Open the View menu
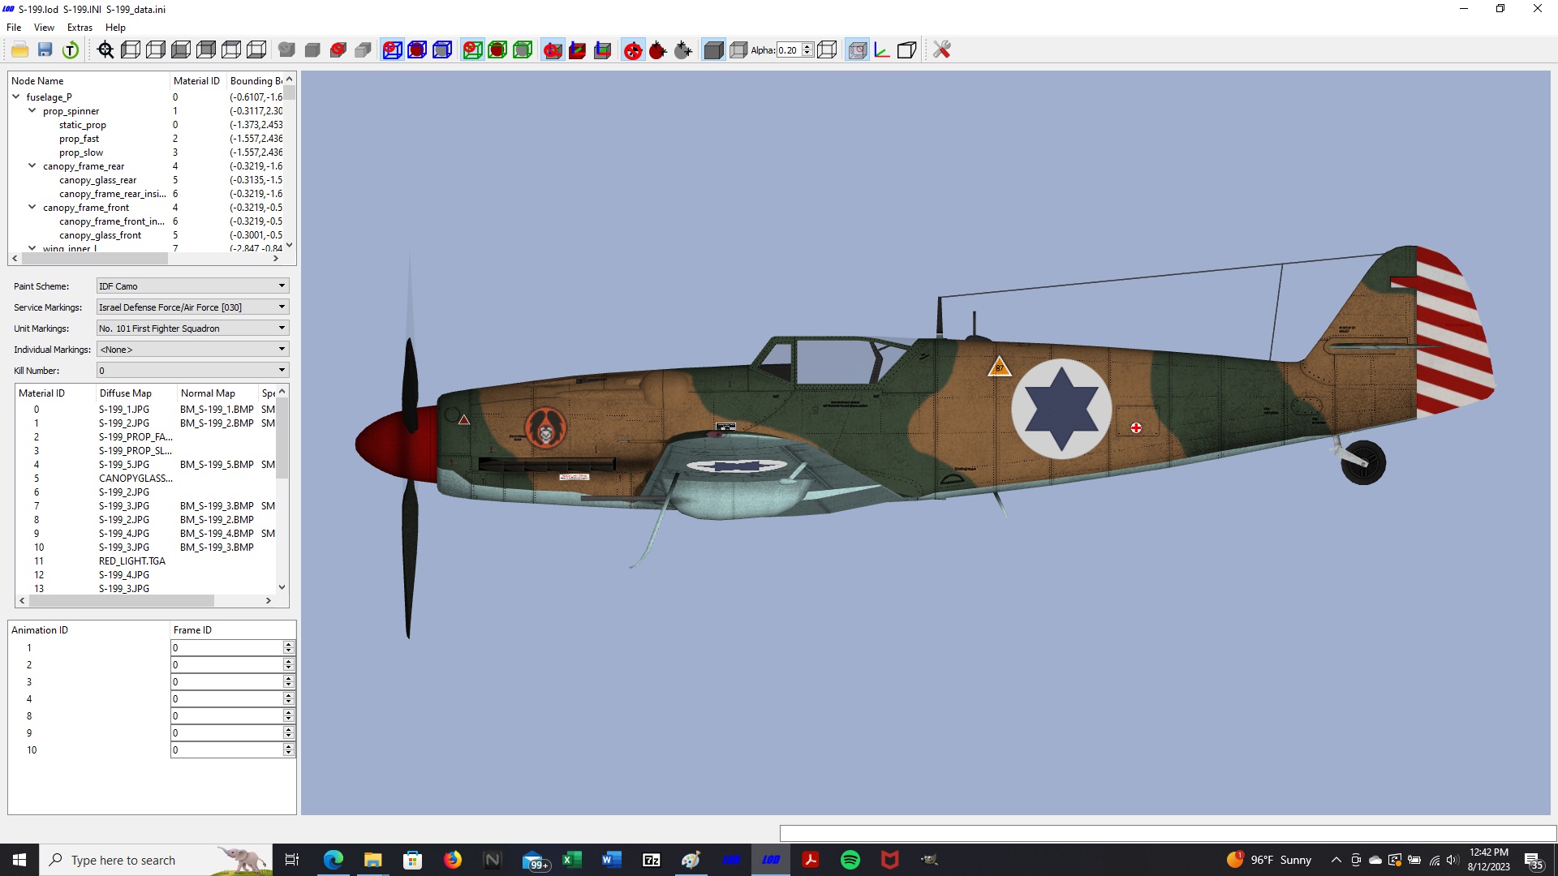Screen dimensions: 1558x876 coord(44,28)
